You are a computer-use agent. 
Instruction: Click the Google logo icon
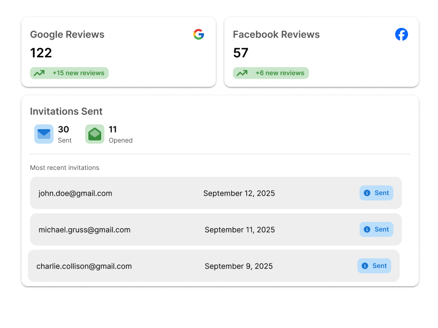[x=199, y=34]
